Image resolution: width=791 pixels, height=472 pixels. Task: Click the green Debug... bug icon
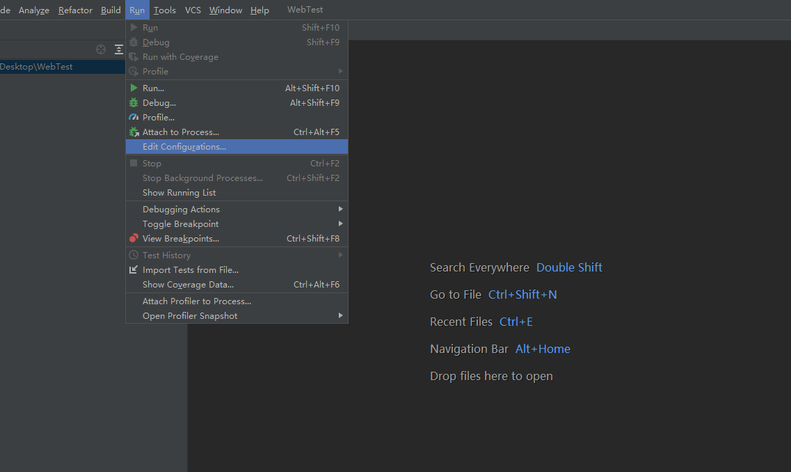coord(134,102)
